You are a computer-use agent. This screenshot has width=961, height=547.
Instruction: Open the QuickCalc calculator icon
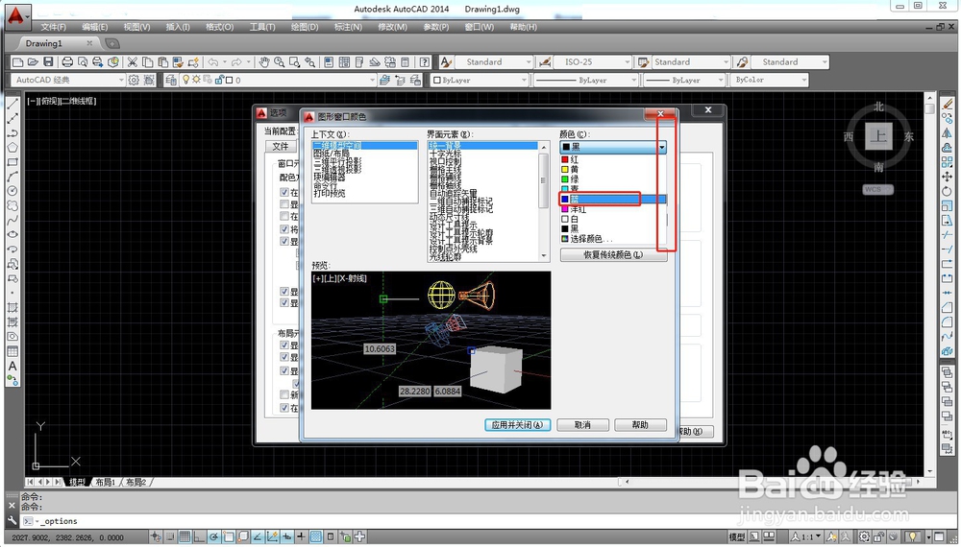click(x=406, y=61)
